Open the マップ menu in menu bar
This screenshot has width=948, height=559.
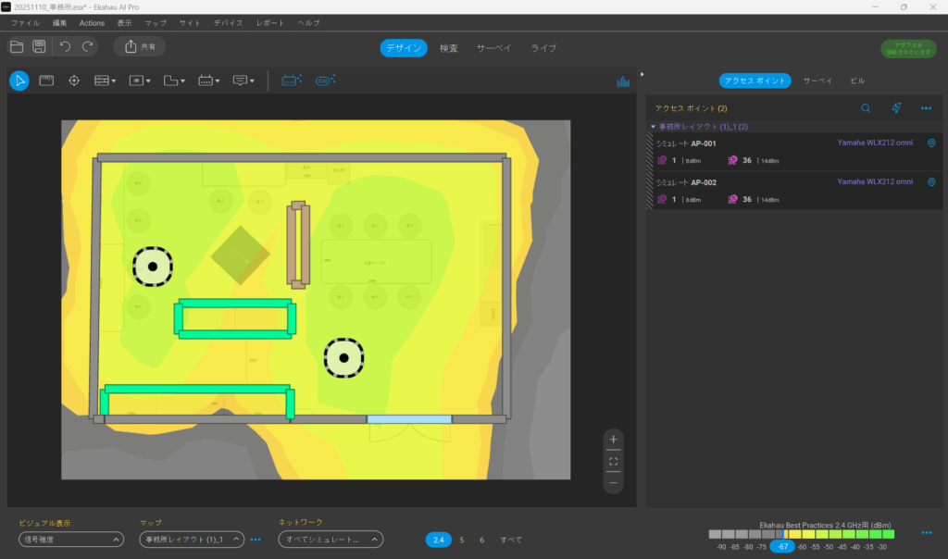156,22
